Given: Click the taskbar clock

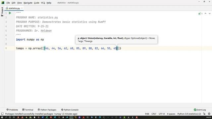Looking at the screenshot, I should coord(208,117).
